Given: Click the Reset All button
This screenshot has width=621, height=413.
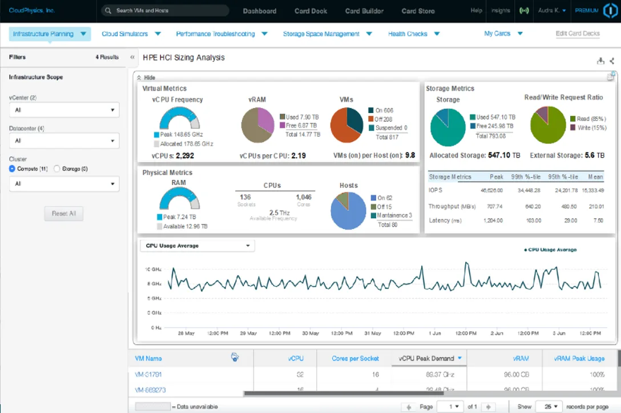Looking at the screenshot, I should coord(64,214).
